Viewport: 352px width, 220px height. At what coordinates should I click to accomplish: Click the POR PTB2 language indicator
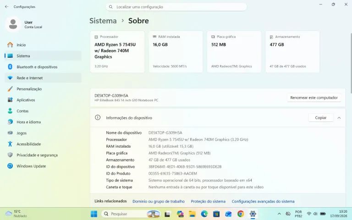(298, 214)
